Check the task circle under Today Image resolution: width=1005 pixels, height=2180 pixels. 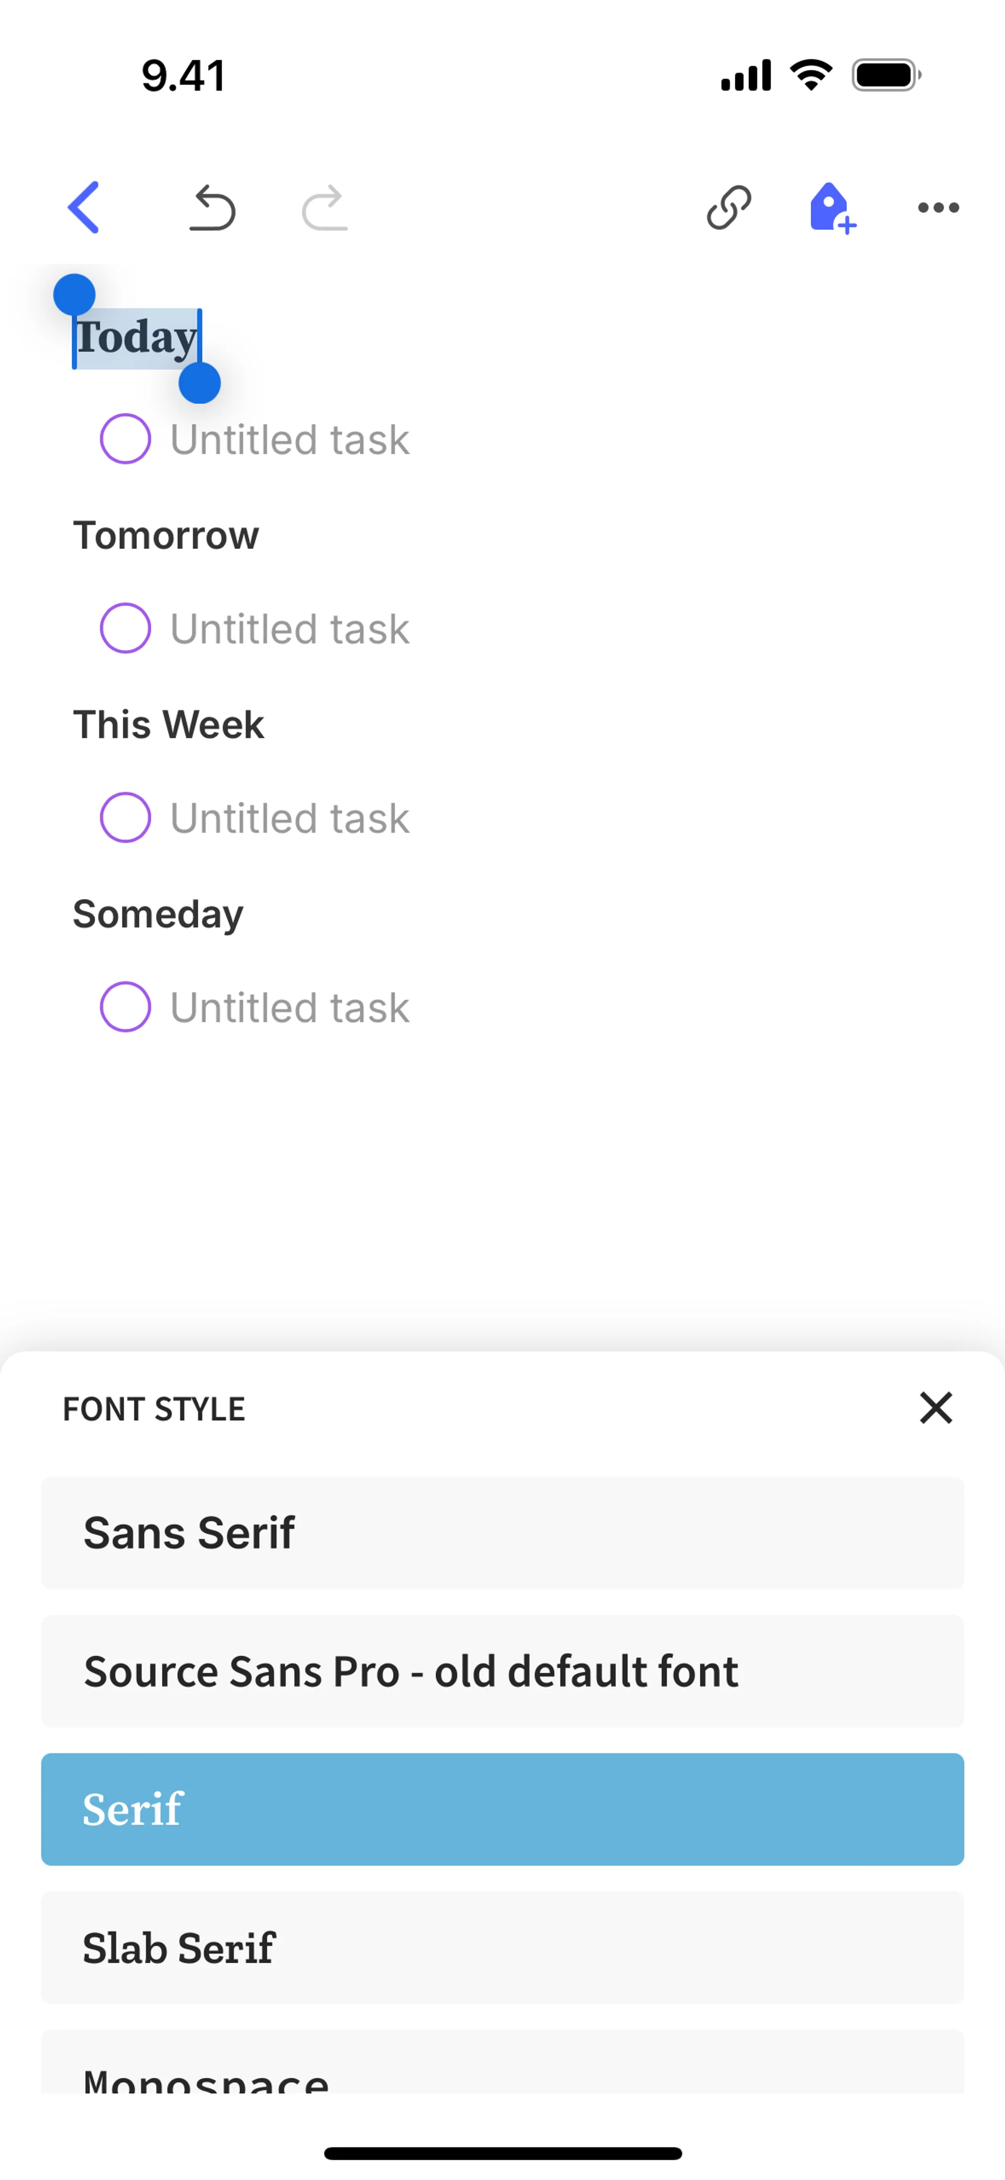click(125, 439)
